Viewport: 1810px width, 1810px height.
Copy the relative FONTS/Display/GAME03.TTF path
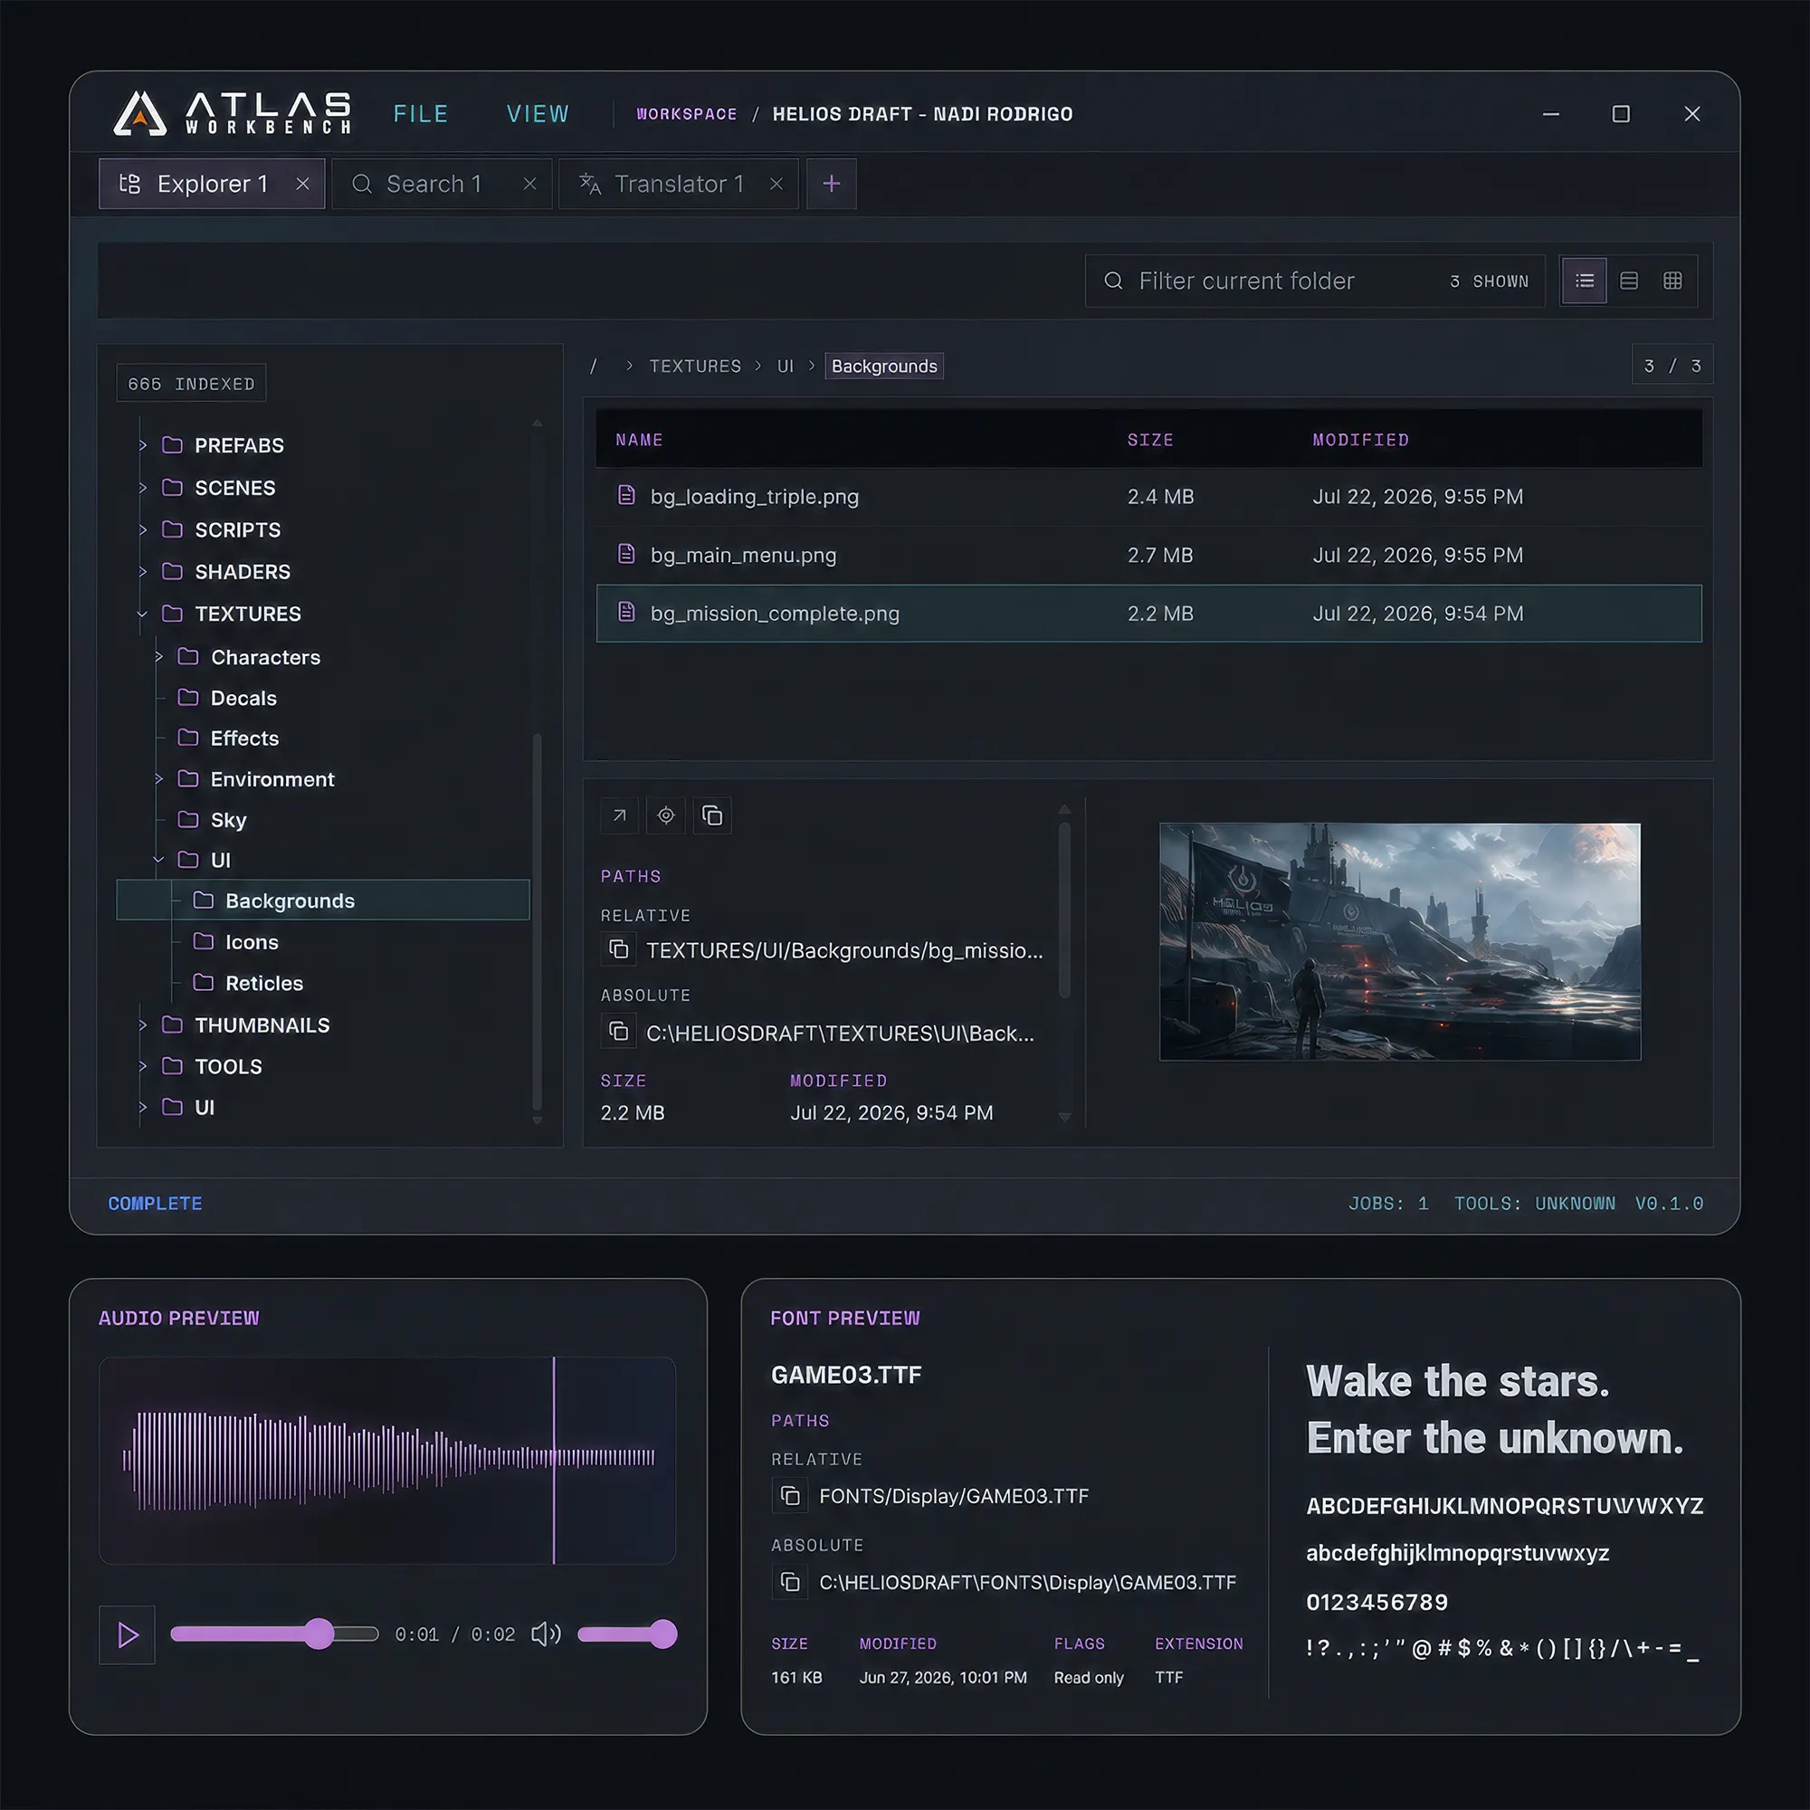[790, 1496]
